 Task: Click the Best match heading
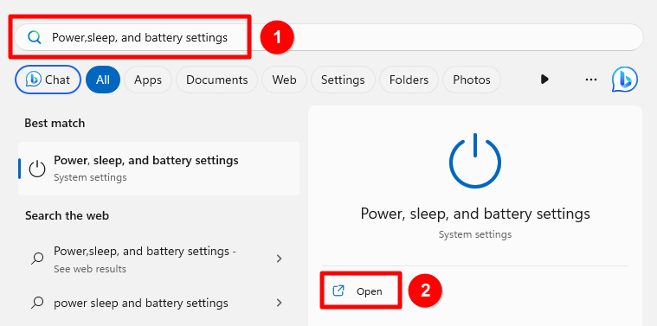click(x=55, y=123)
